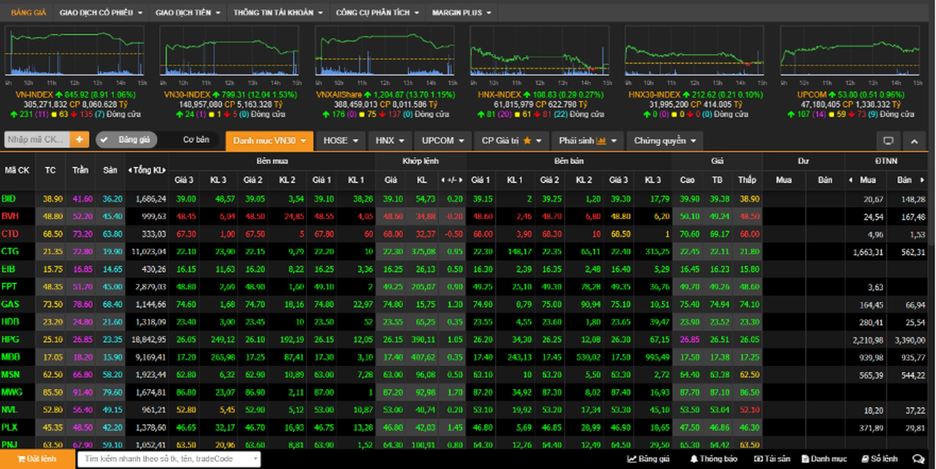Open account quick search dropdown

point(170,459)
